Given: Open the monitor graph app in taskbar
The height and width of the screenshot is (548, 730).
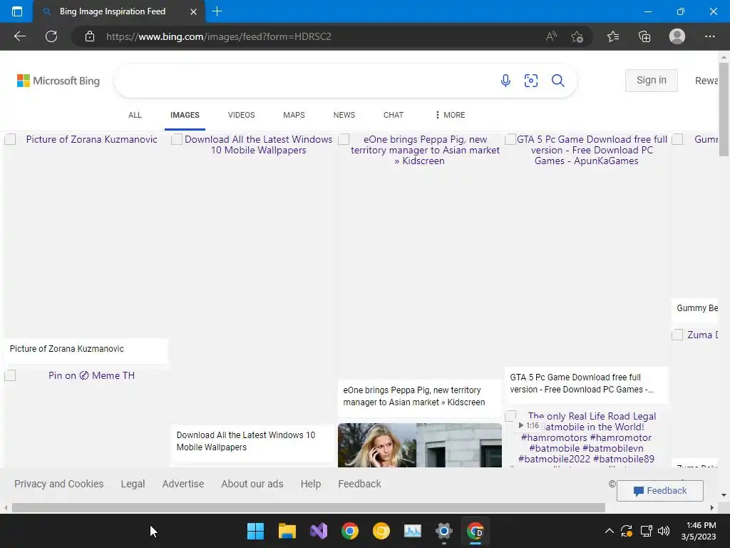Looking at the screenshot, I should [x=413, y=531].
